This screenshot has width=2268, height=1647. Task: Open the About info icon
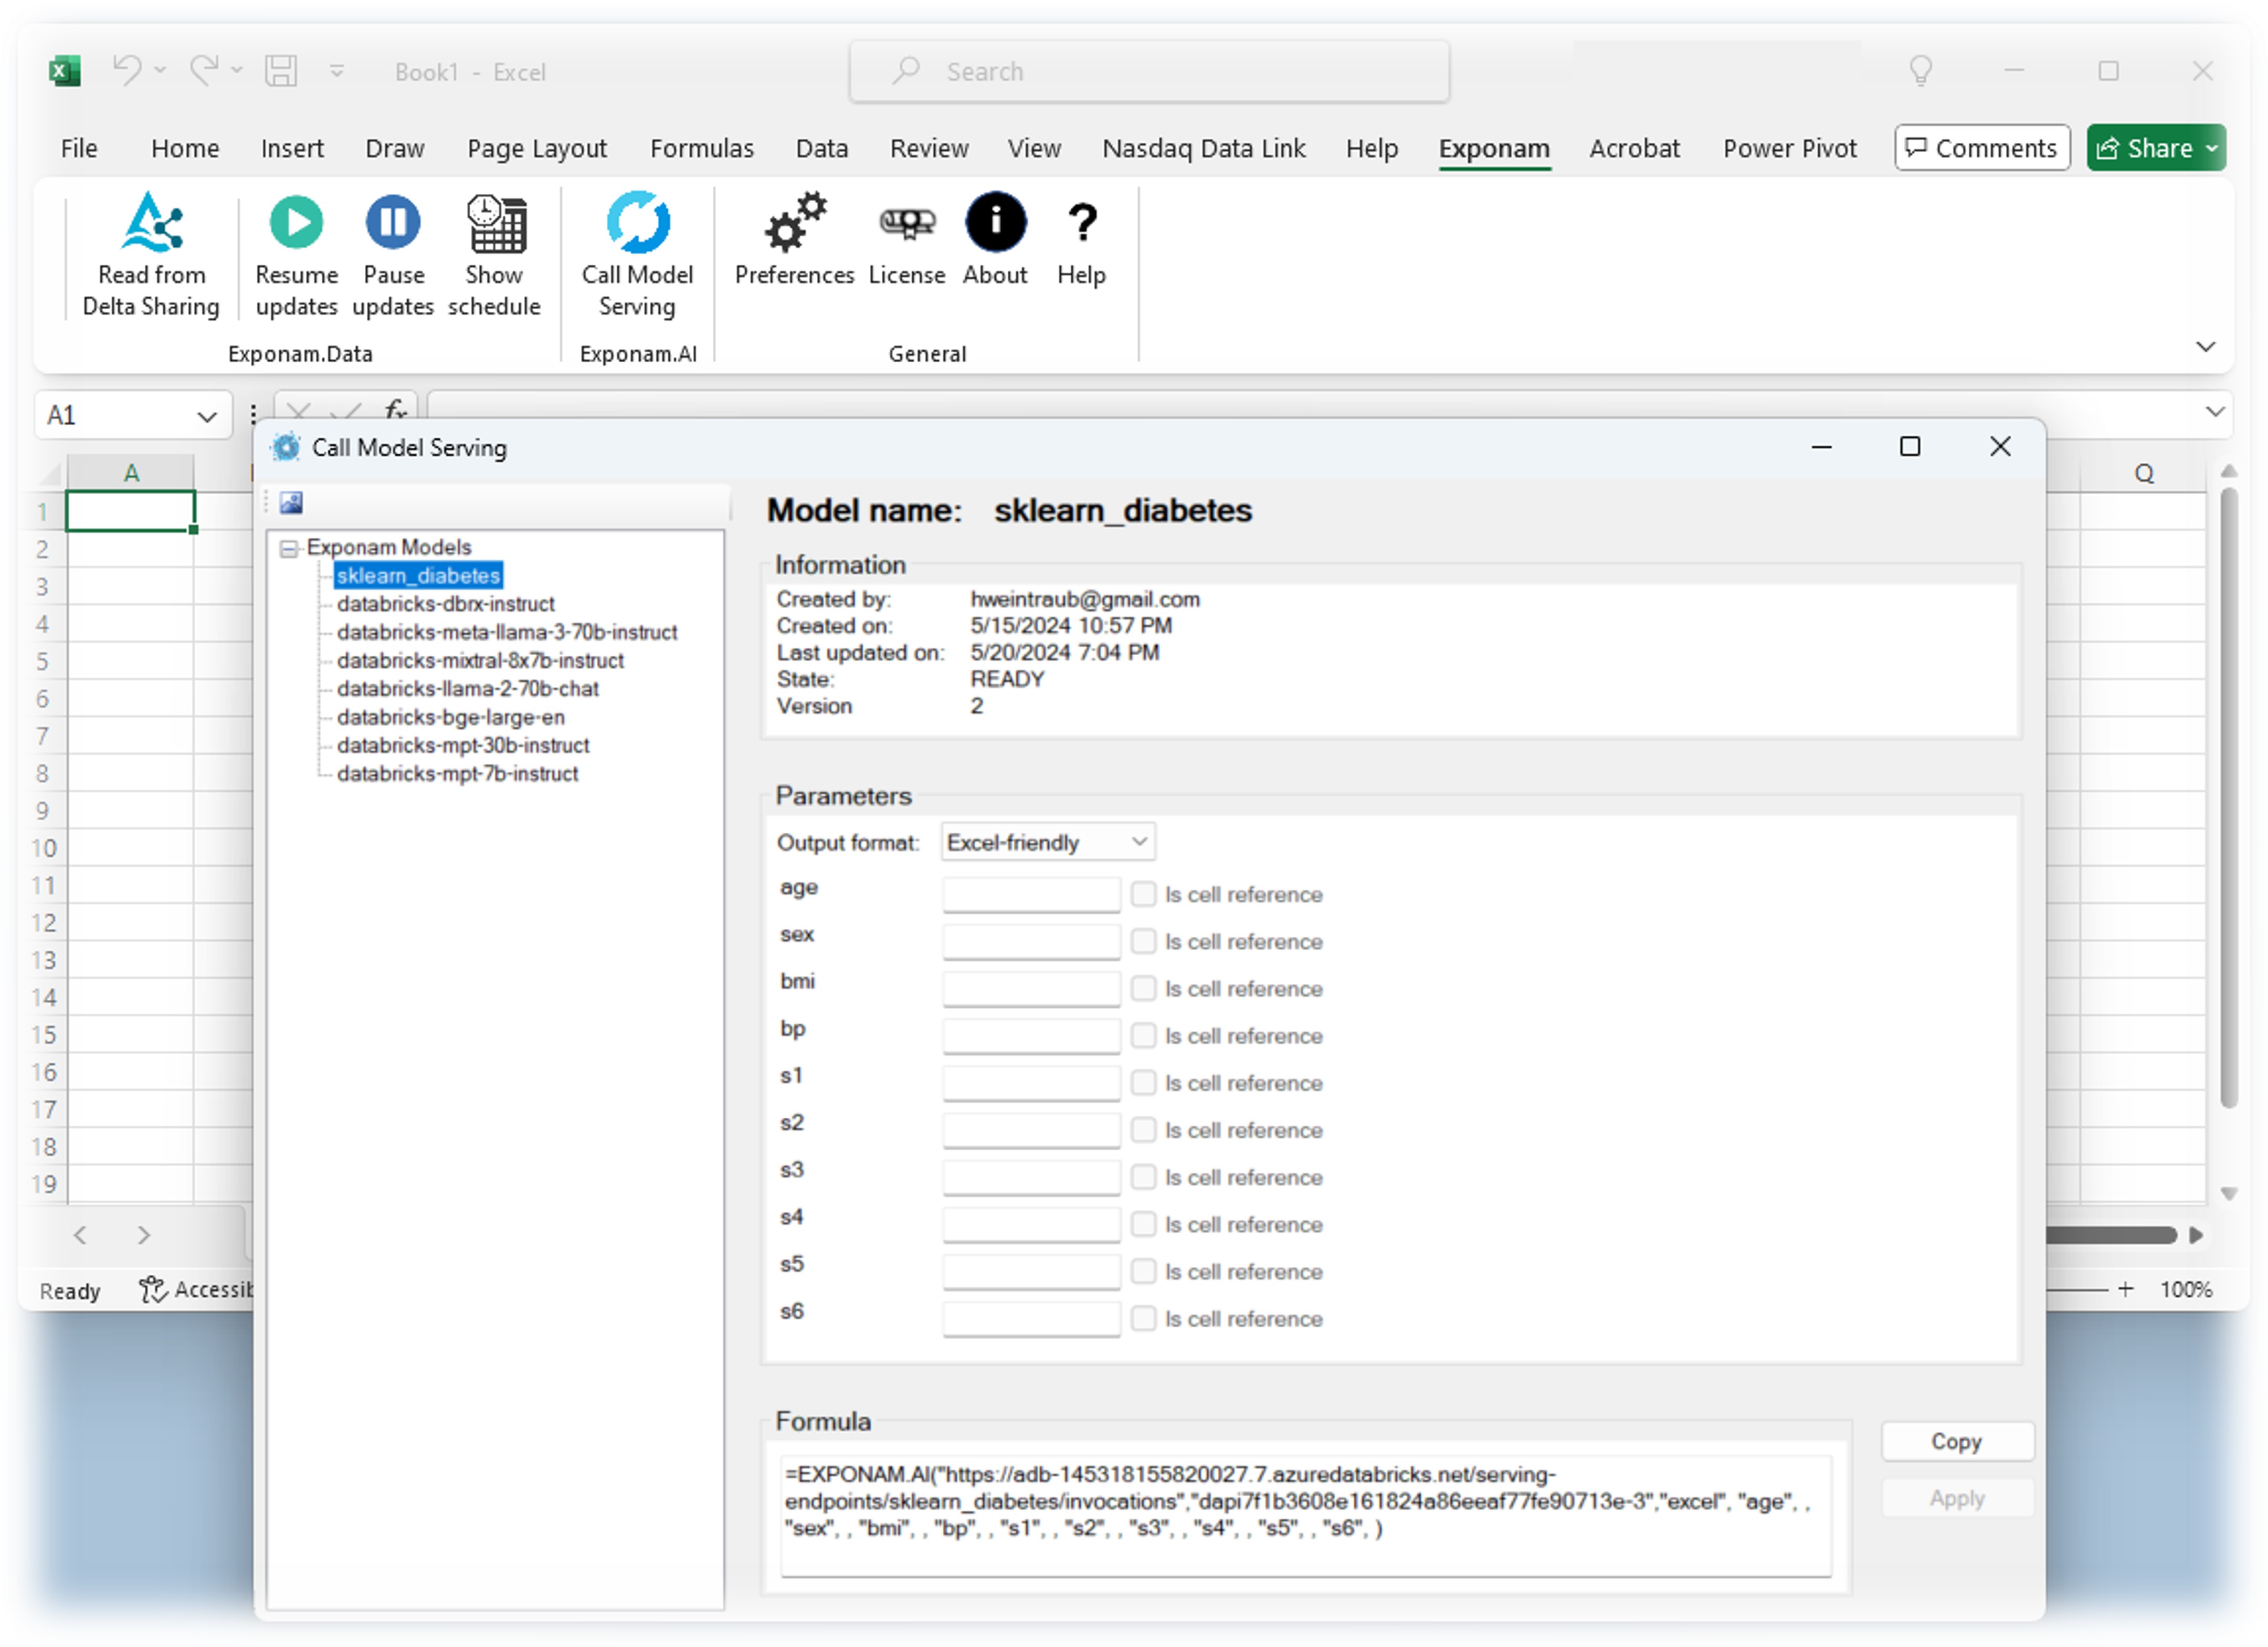click(995, 223)
